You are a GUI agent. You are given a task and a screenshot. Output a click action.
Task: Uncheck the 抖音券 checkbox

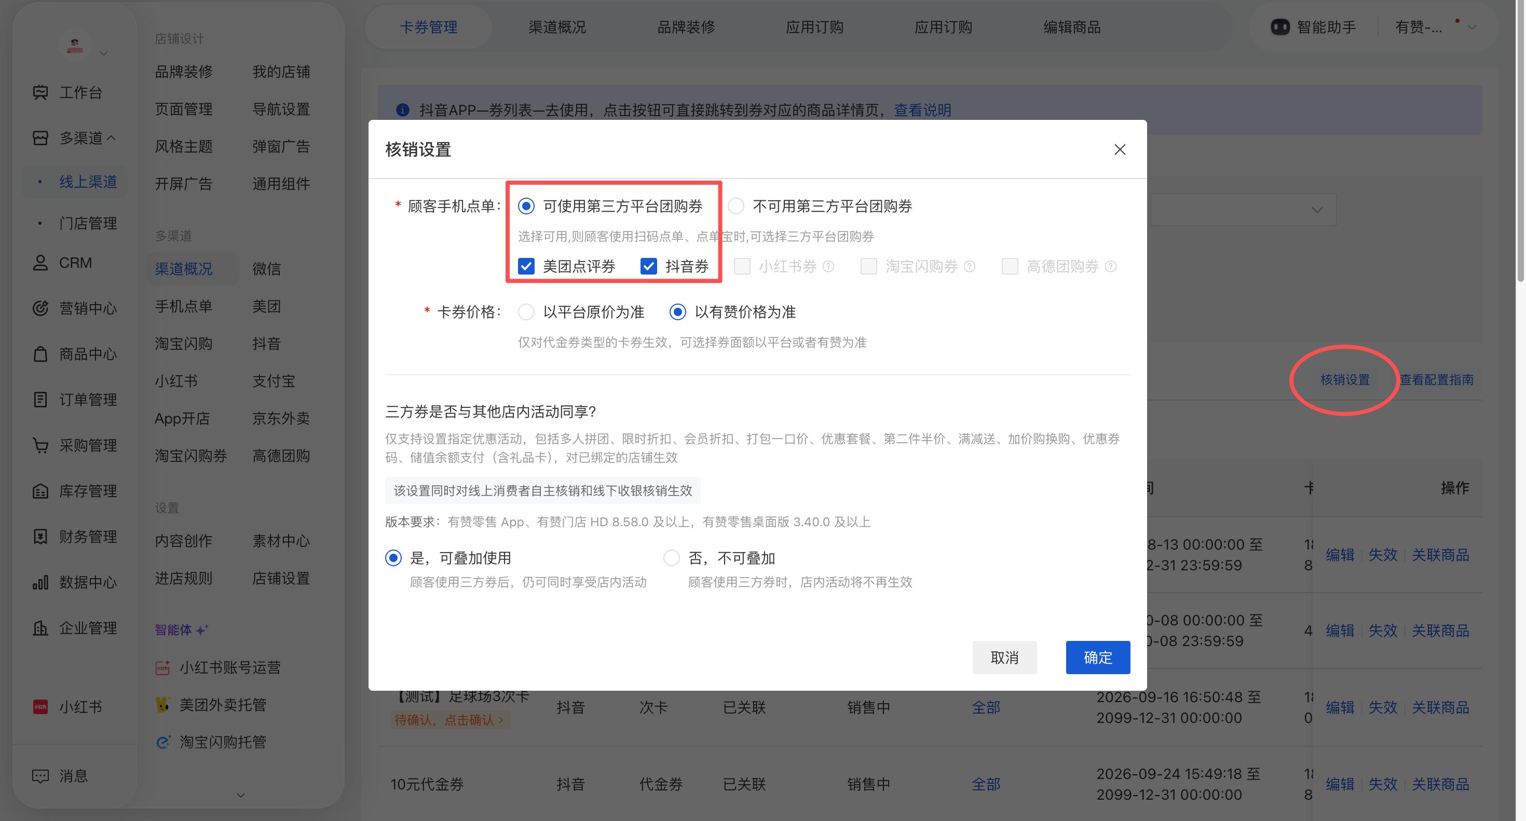[649, 267]
